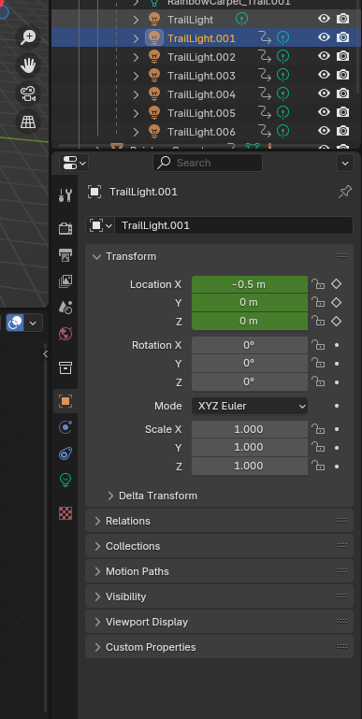
Task: Open the Object Constraints properties tab
Action: point(65,454)
